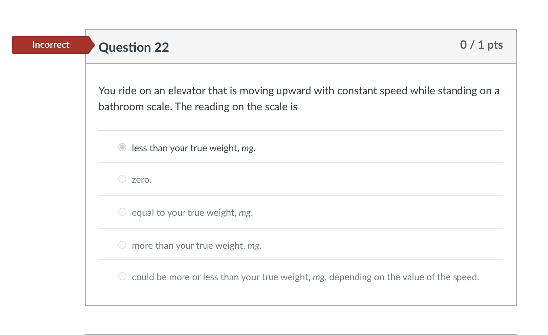Screen dimensions: 548x335
Task: Select the "could be more or less" radio button
Action: [x=122, y=277]
